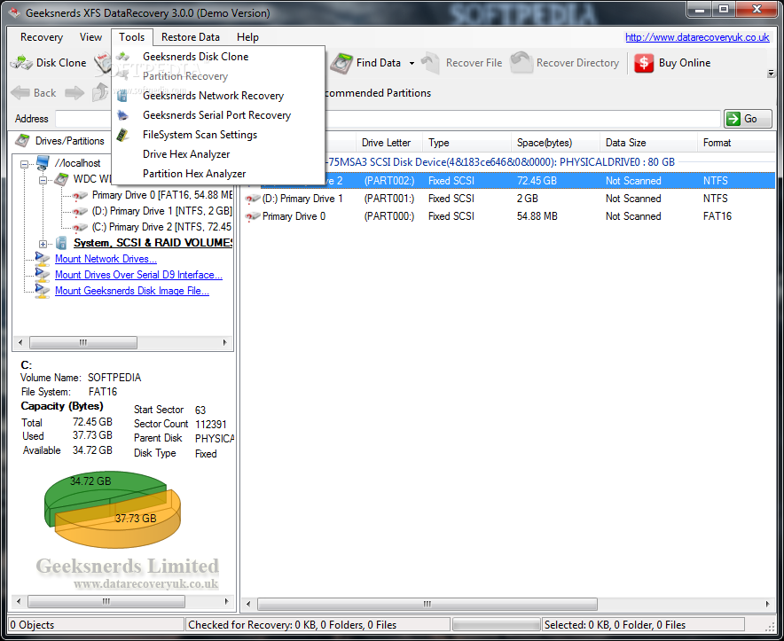
Task: Collapse the WDC disk tree node
Action: 43,179
